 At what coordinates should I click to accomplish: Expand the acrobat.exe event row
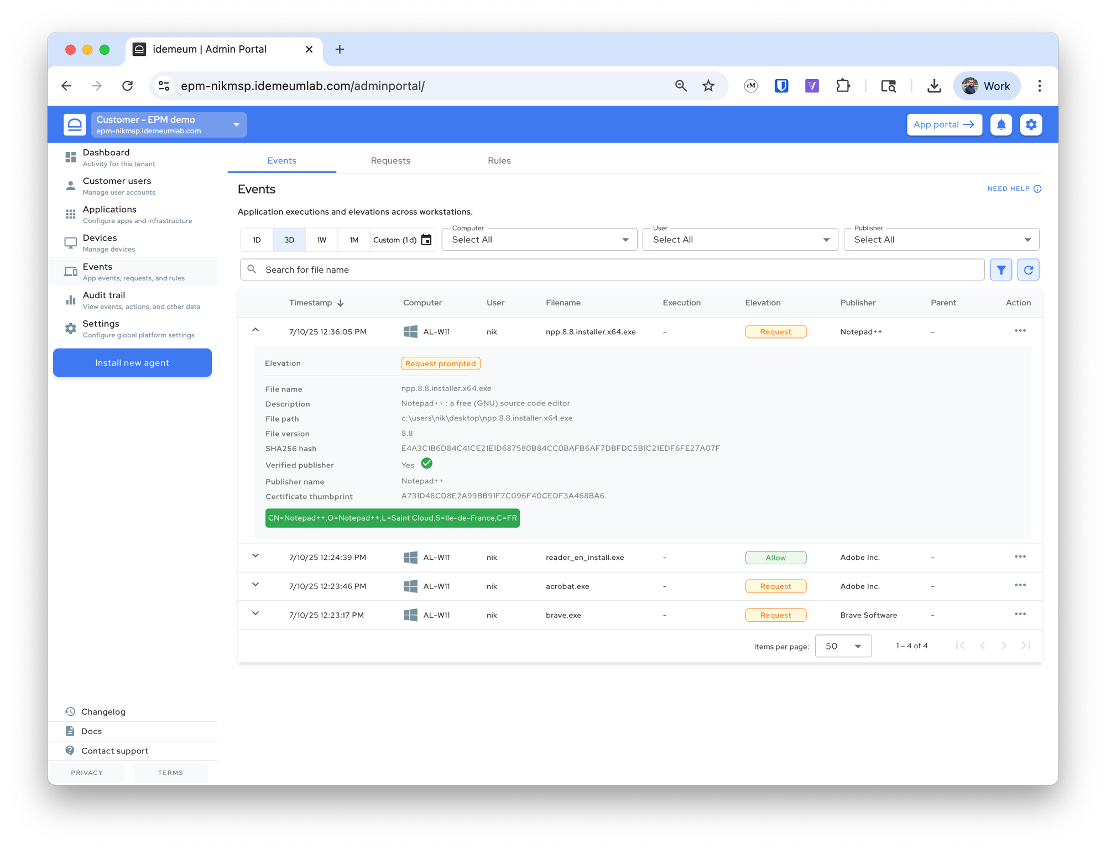coord(255,585)
